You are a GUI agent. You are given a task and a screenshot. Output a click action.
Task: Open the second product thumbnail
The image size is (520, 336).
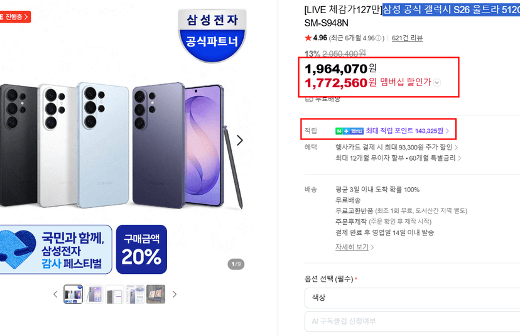pos(94,294)
